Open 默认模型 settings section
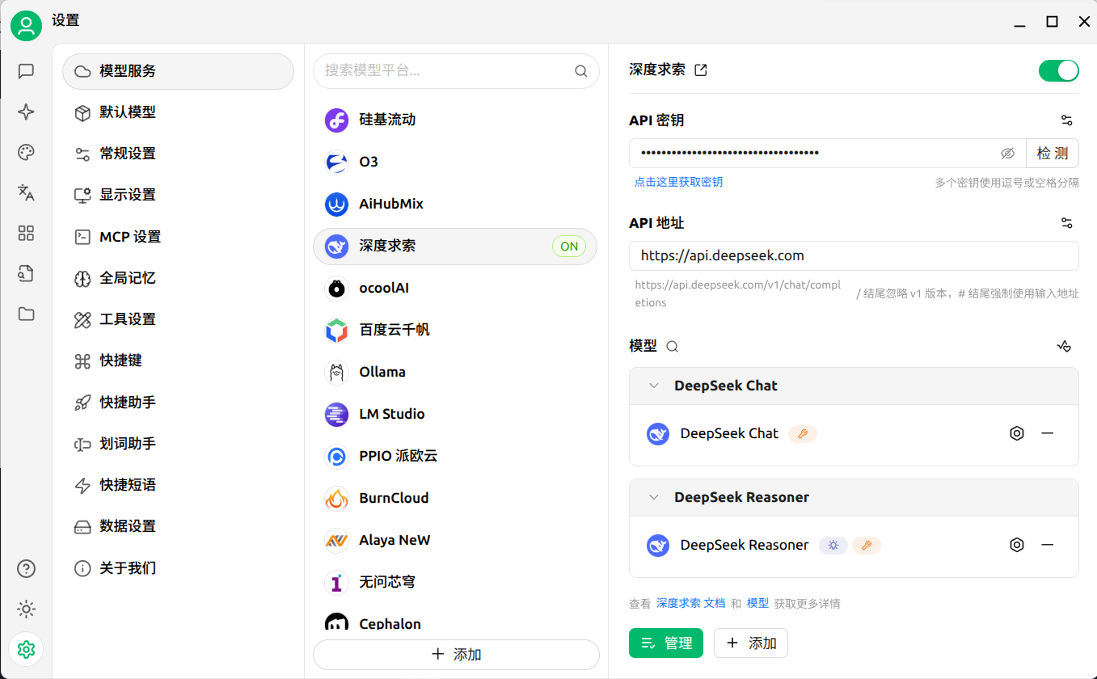 (x=178, y=112)
